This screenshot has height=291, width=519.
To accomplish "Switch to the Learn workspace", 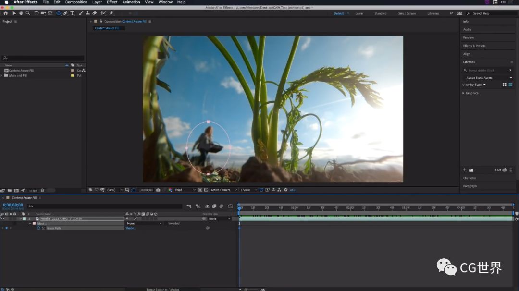I will click(x=359, y=13).
